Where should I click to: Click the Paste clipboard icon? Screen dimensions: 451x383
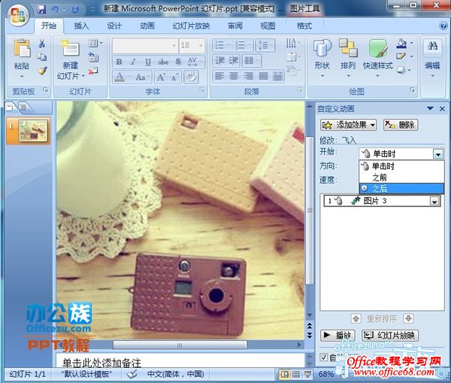click(x=22, y=48)
